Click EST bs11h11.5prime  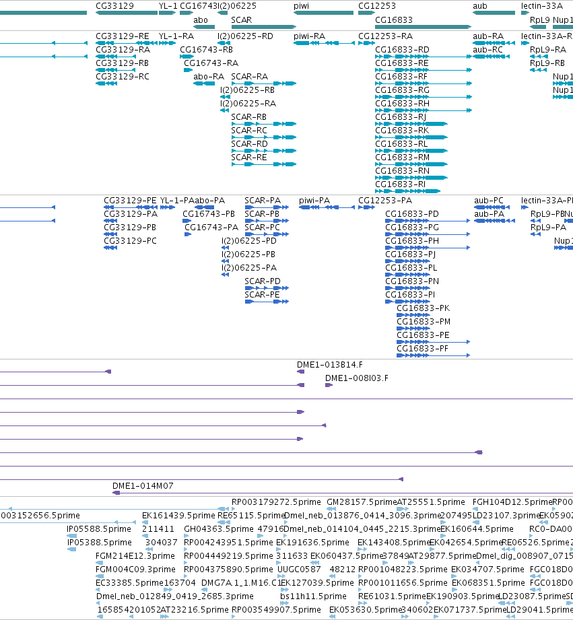[284, 603]
